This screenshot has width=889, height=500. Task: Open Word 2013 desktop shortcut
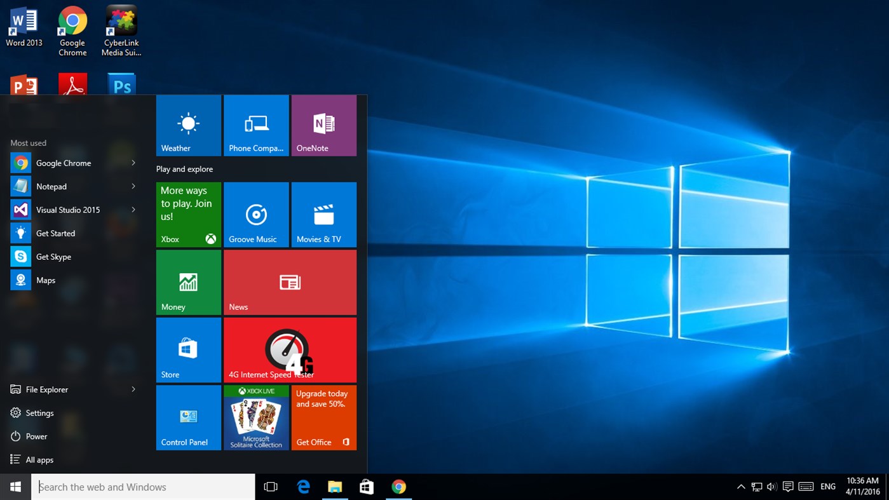24,27
